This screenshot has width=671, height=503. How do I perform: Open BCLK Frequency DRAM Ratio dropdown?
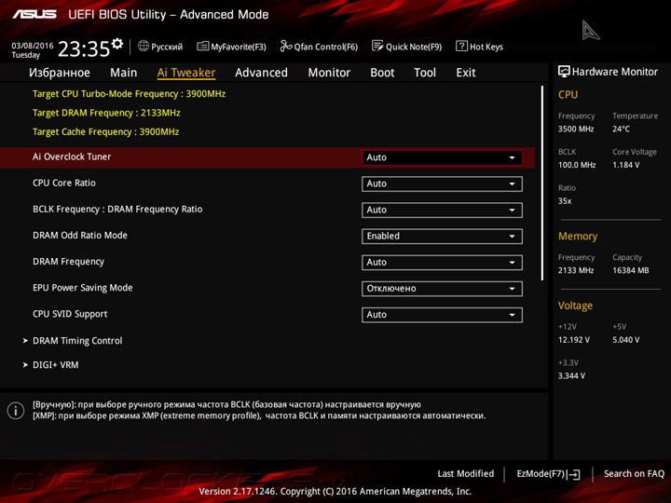click(442, 210)
